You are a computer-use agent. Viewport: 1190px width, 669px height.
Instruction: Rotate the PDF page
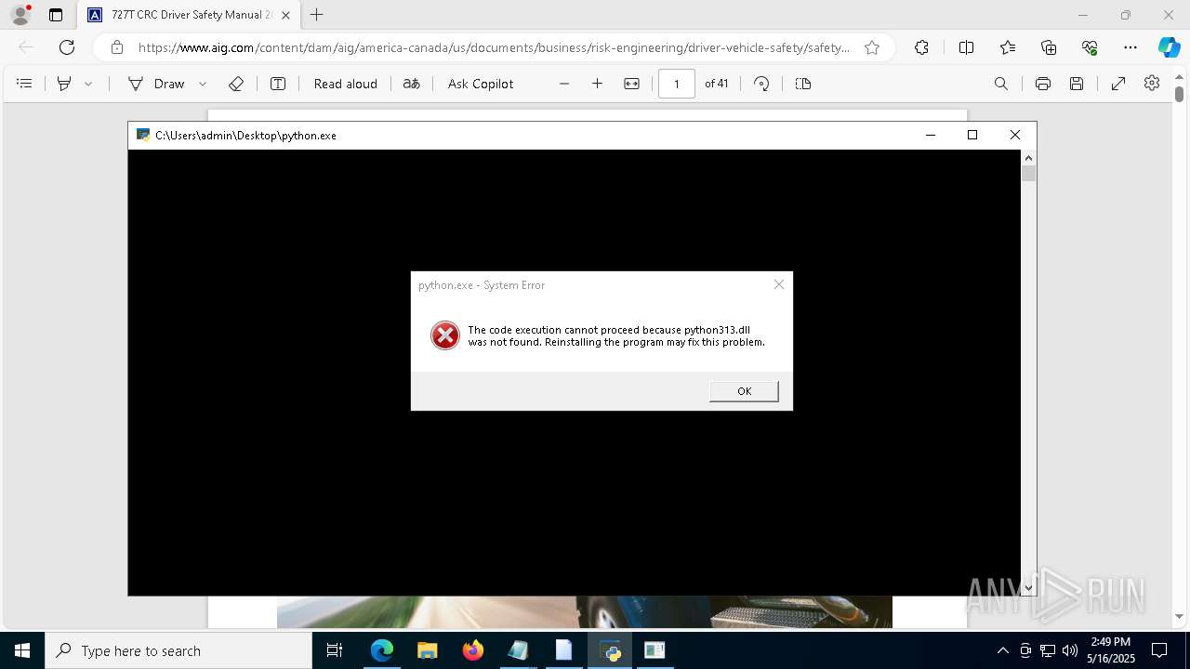(761, 84)
